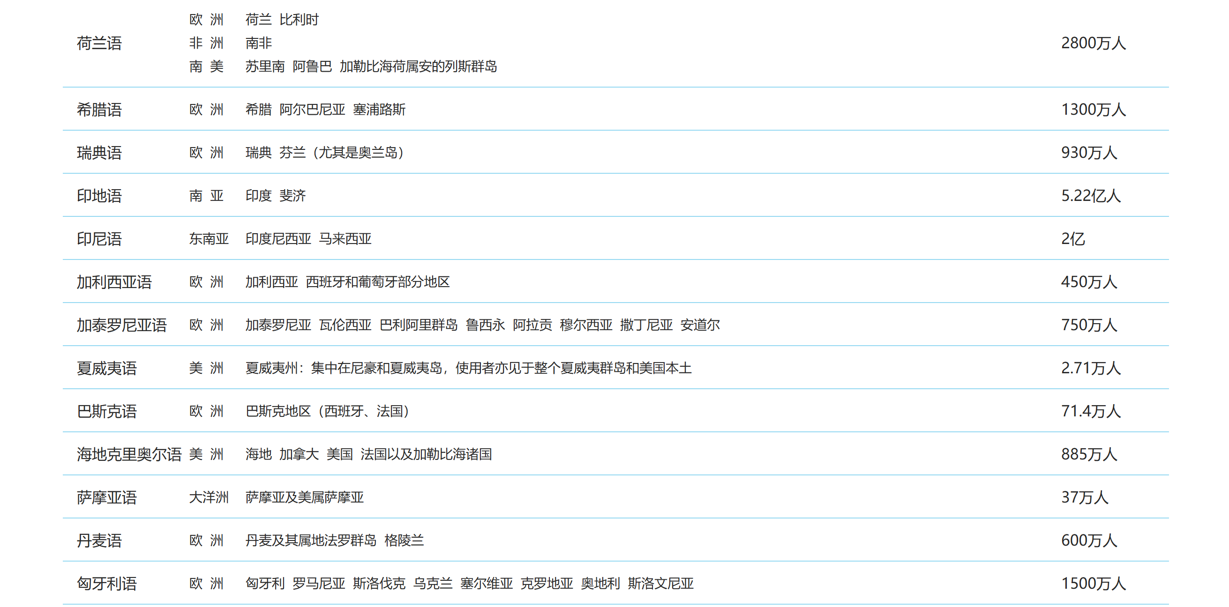
Task: Click the 印地语 language name
Action: click(x=99, y=196)
